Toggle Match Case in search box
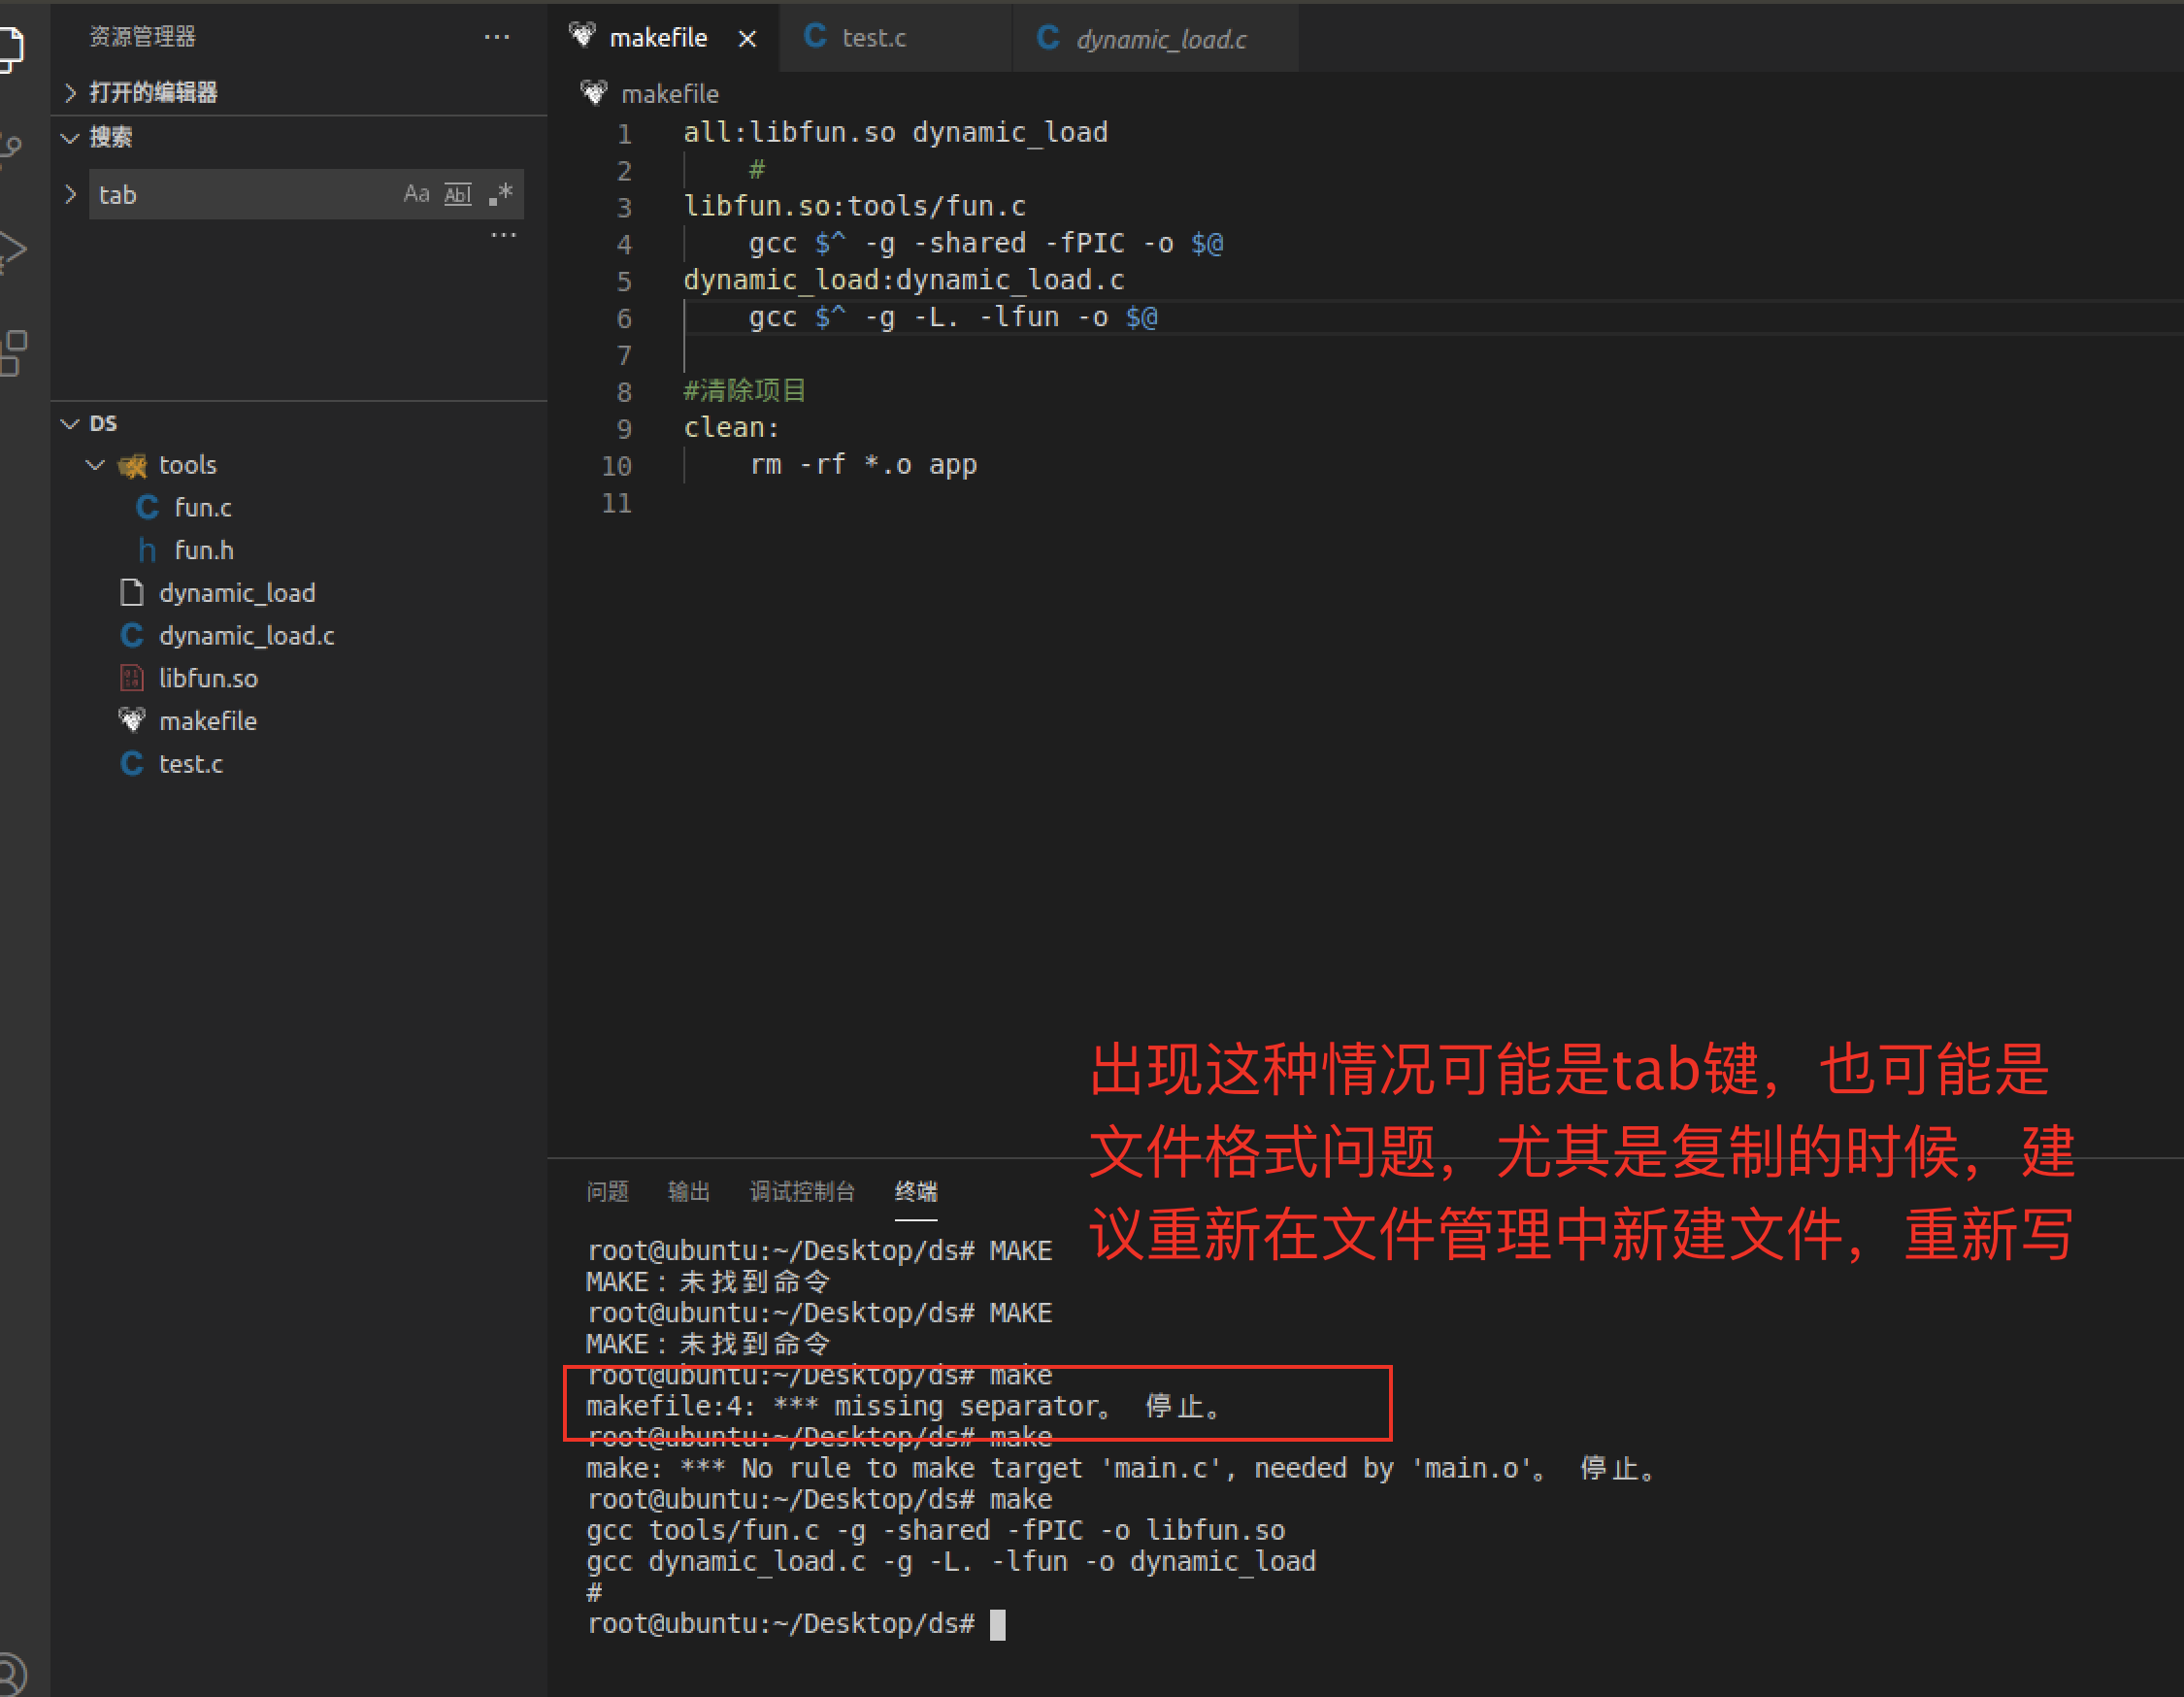Viewport: 2184px width, 1697px height. [x=416, y=194]
